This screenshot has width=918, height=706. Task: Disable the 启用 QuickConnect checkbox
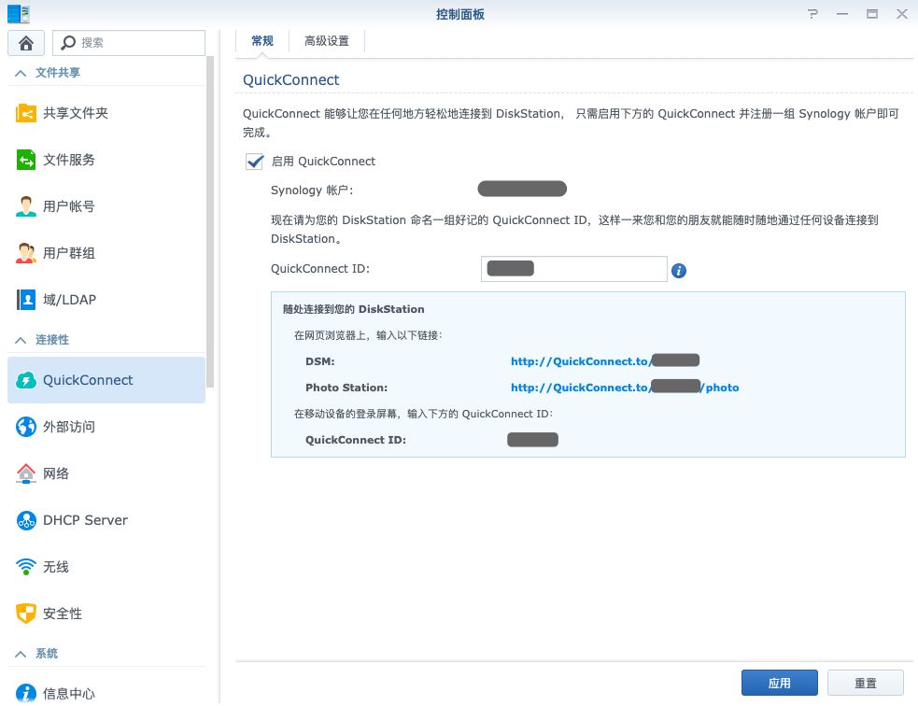point(254,162)
